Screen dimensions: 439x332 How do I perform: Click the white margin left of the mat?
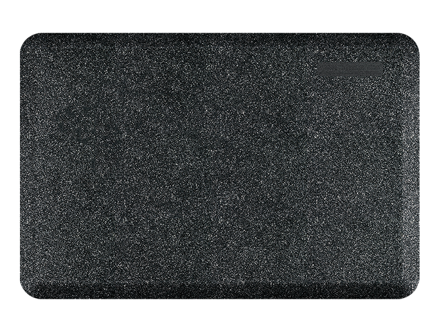click(x=10, y=166)
